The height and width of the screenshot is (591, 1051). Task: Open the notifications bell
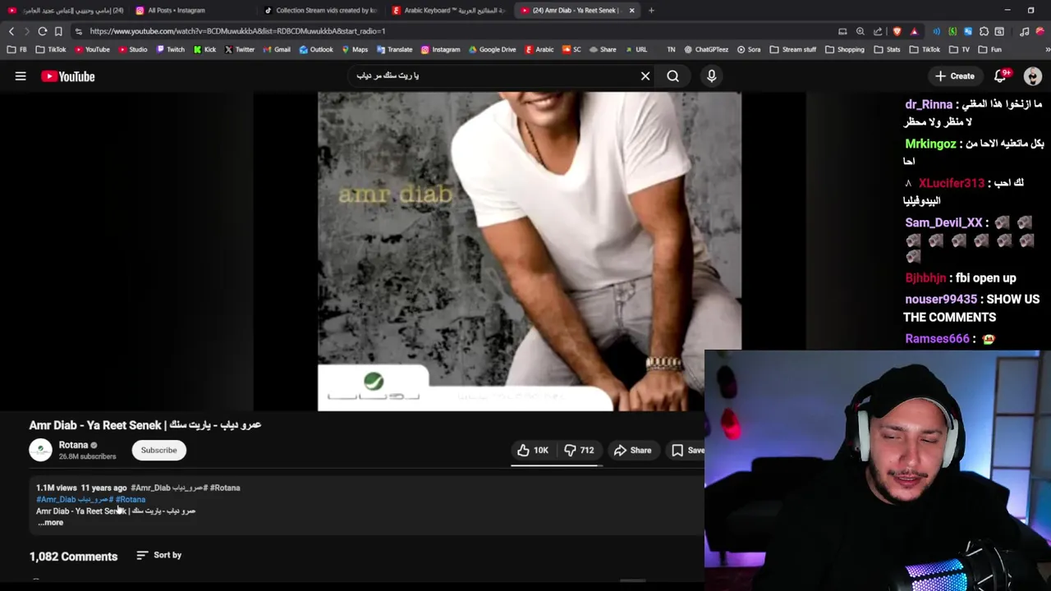[1001, 76]
